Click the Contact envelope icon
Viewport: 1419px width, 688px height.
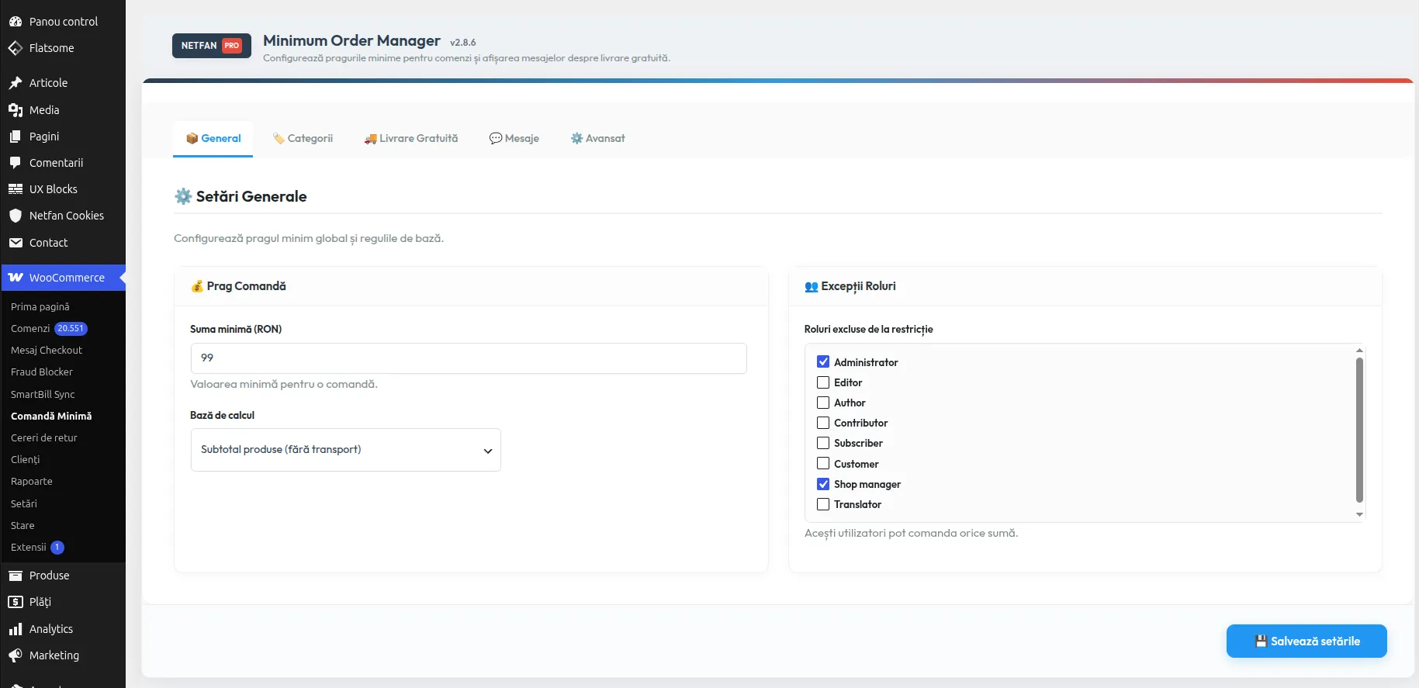pos(16,243)
